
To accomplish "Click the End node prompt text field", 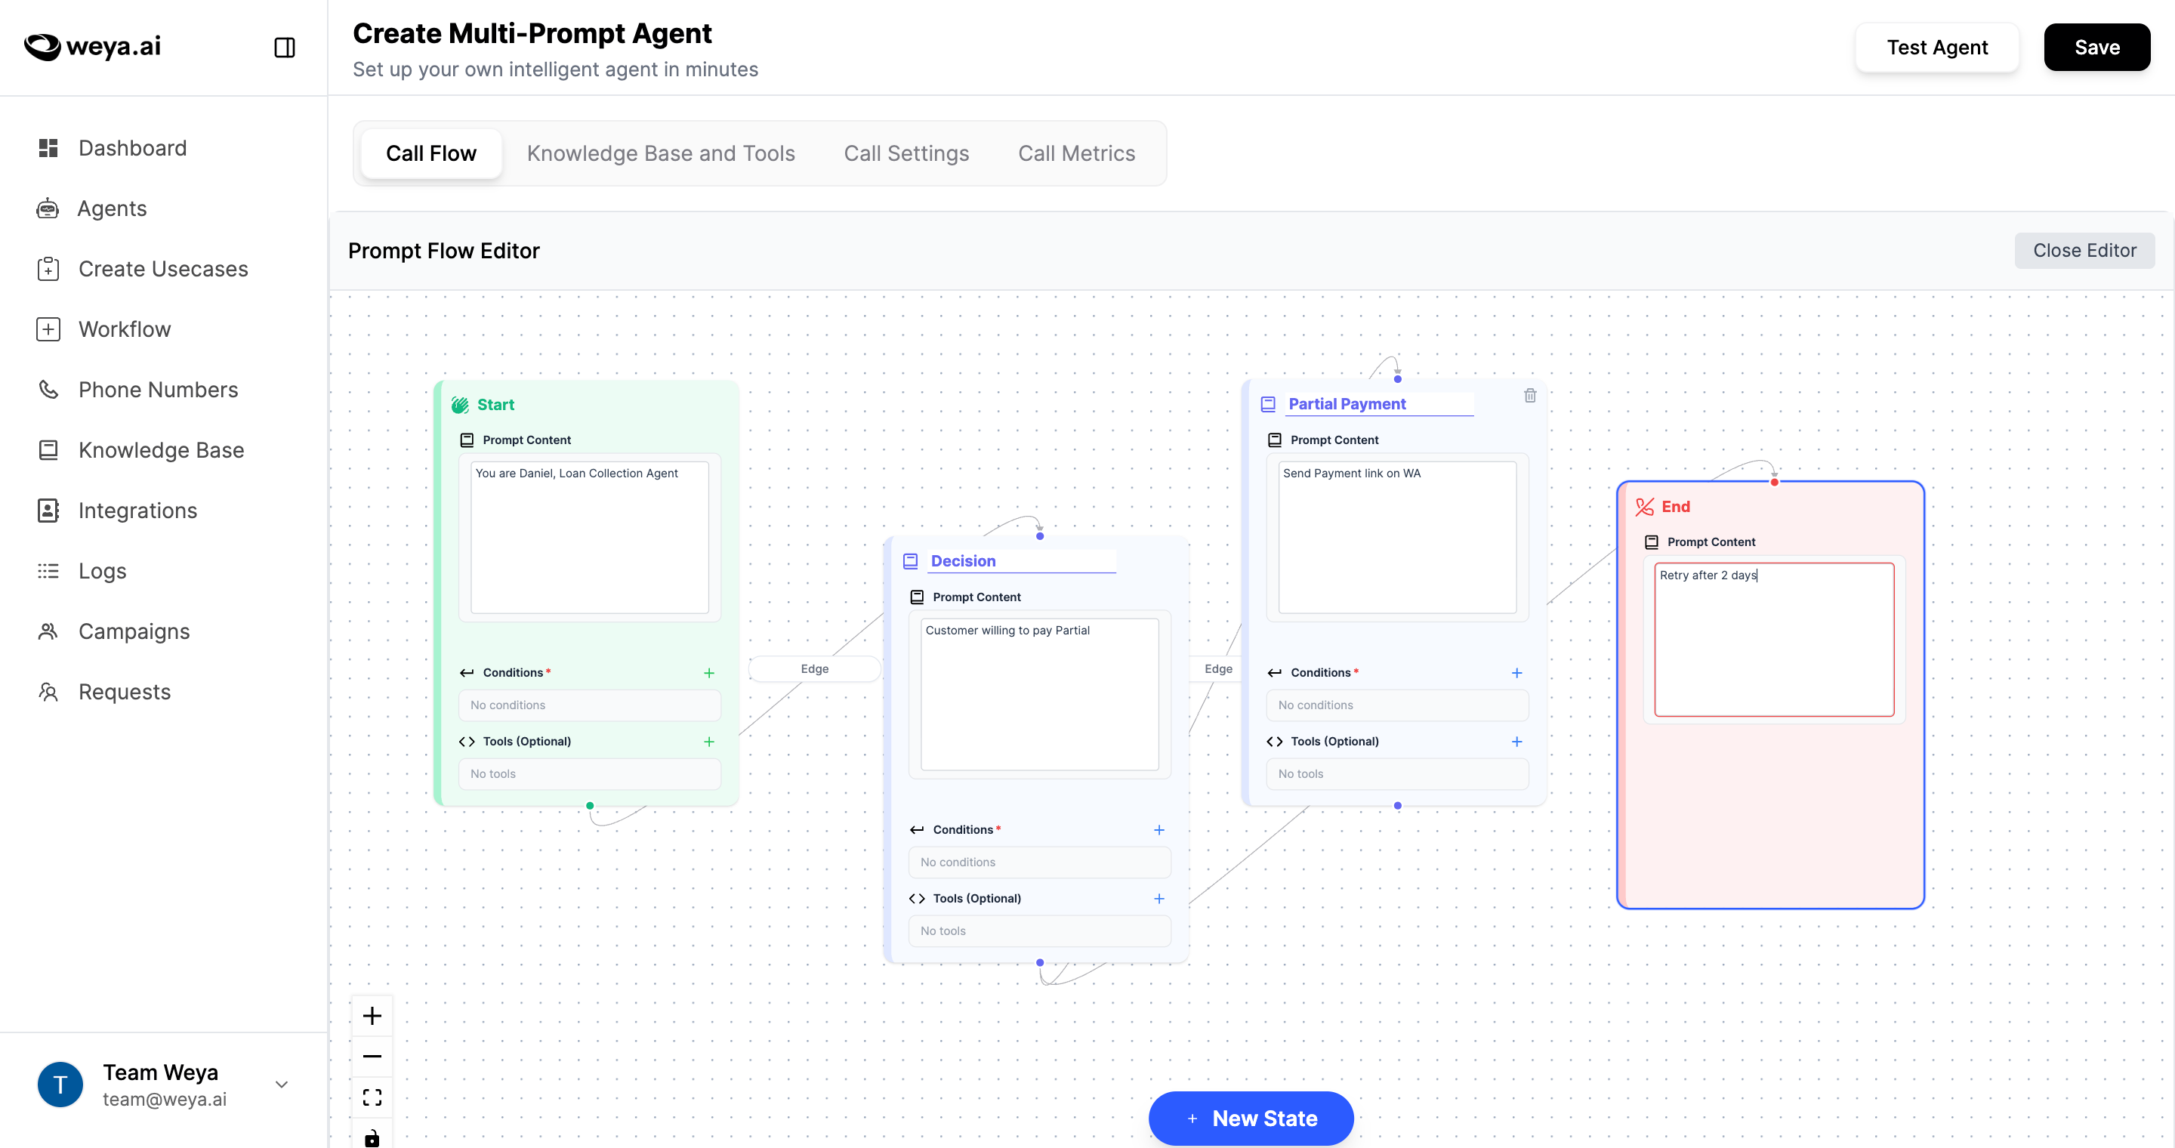I will coord(1773,639).
